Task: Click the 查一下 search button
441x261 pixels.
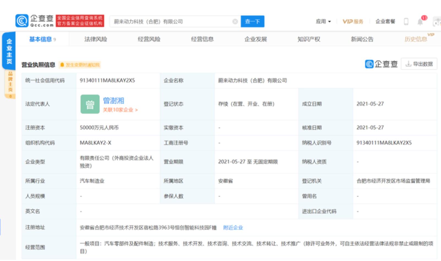Action: [252, 21]
